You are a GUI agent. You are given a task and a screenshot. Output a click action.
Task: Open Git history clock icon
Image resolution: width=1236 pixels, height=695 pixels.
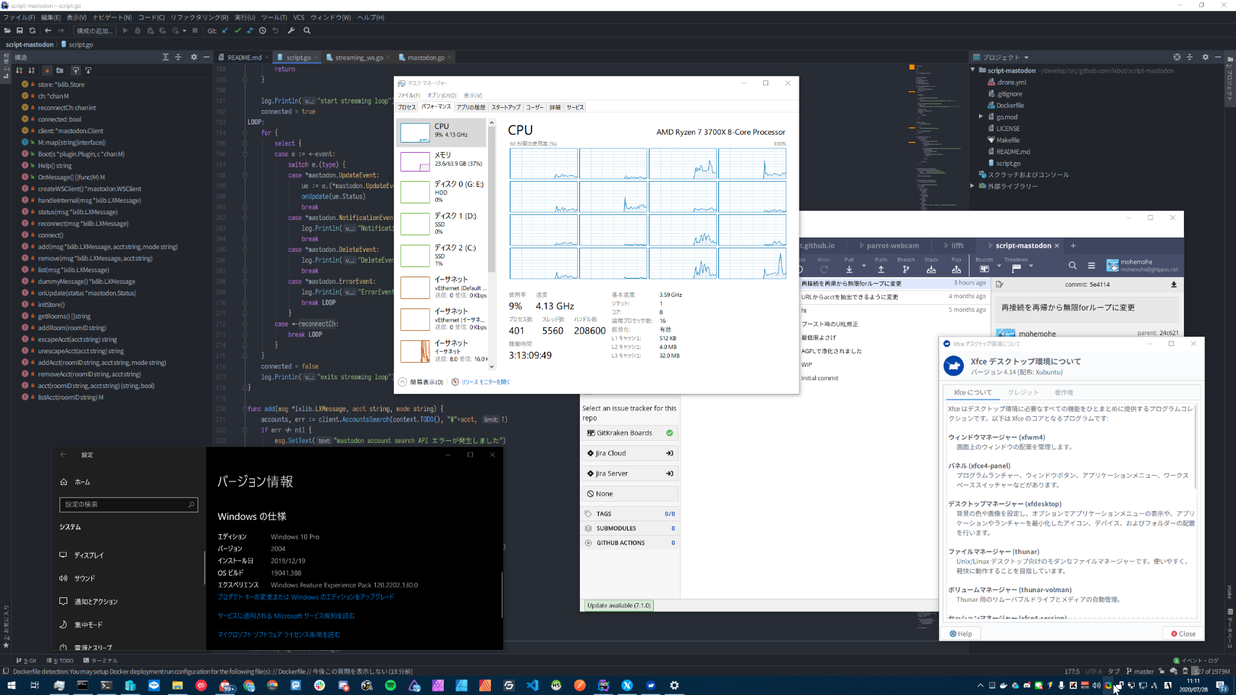pyautogui.click(x=263, y=30)
